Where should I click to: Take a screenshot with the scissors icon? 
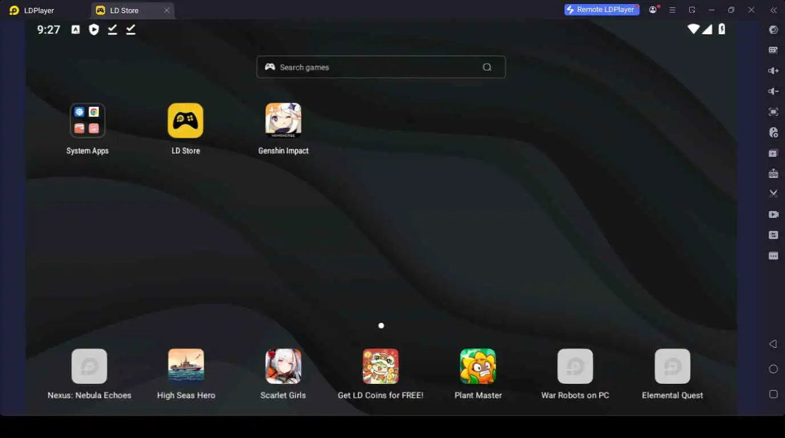774,194
